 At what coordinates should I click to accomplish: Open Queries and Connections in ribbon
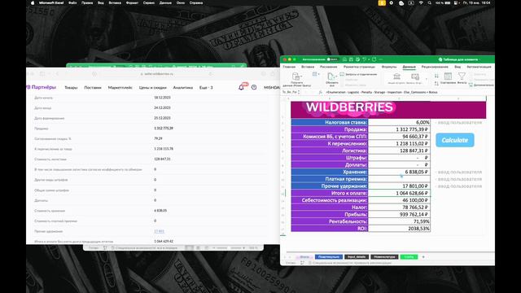[x=358, y=74]
